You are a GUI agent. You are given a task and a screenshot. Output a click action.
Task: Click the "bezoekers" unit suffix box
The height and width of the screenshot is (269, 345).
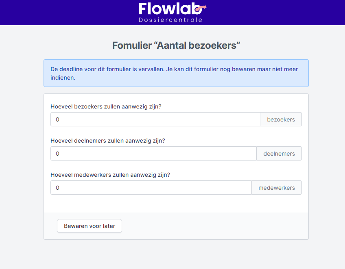(x=281, y=119)
